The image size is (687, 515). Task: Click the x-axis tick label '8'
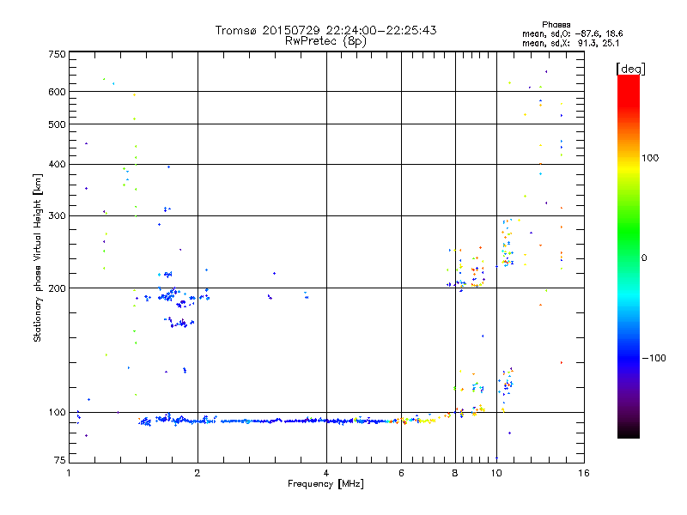pos(455,473)
